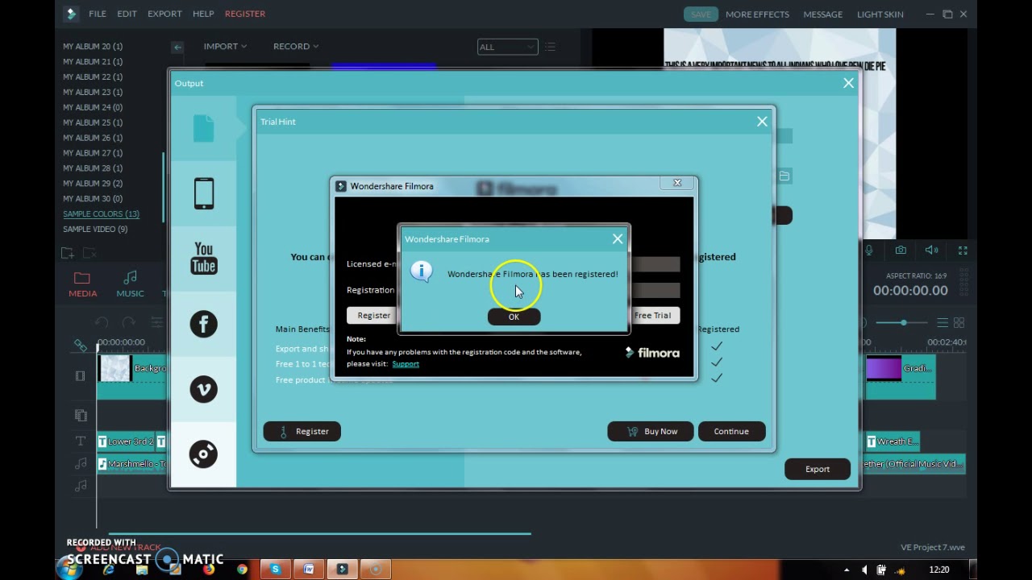The width and height of the screenshot is (1032, 580).
Task: Select the Device phone icon in Output sidebar
Action: [203, 194]
